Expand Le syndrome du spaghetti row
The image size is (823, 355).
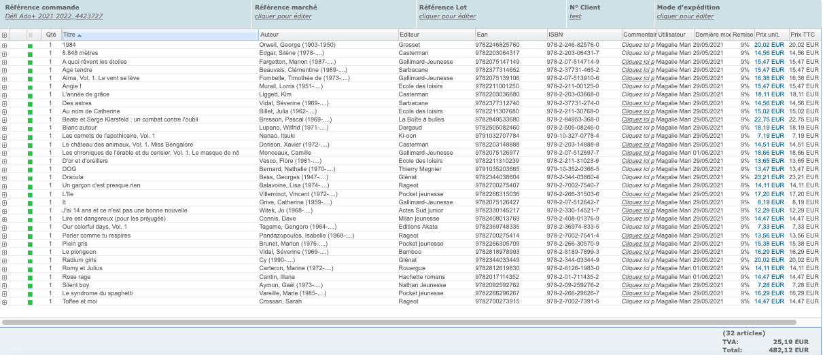coord(4,293)
